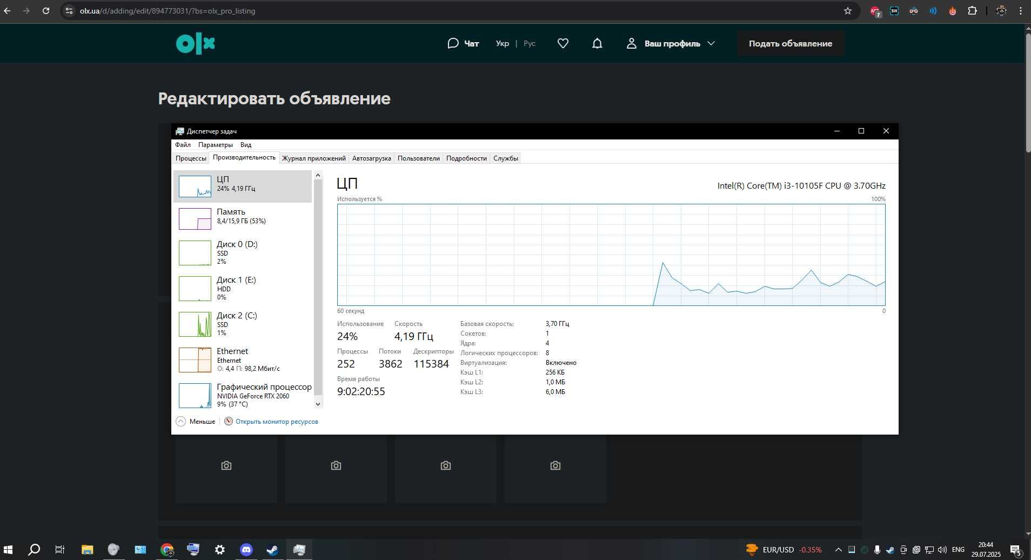This screenshot has width=1031, height=560.
Task: Switch to Discord on the taskbar
Action: point(246,550)
